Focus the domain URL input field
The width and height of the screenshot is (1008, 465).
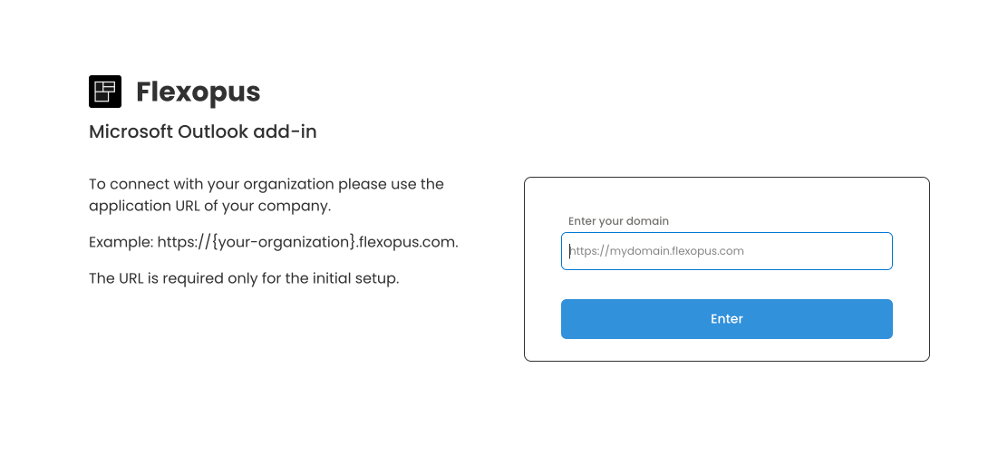pos(726,251)
